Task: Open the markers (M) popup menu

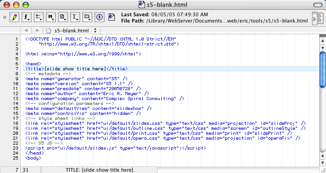Action: pos(51,17)
